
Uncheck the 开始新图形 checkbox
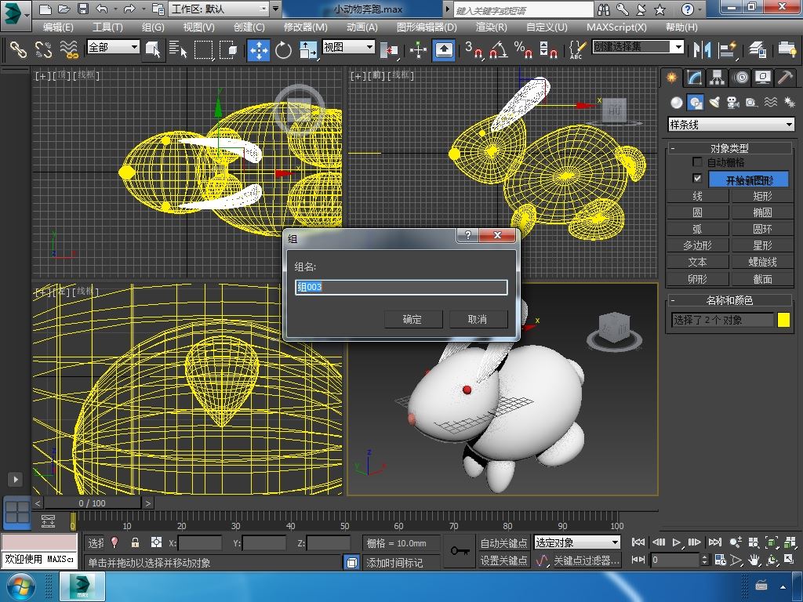click(x=697, y=178)
